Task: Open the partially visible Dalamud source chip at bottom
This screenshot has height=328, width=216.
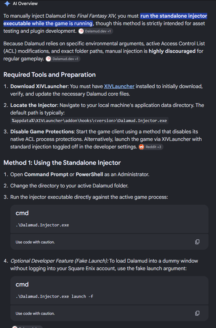Action: coord(27,327)
